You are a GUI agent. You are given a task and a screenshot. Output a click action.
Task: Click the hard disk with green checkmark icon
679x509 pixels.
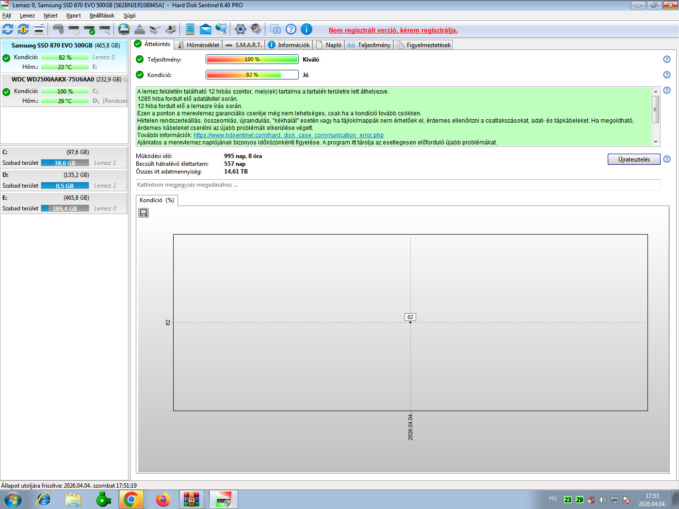click(x=90, y=29)
